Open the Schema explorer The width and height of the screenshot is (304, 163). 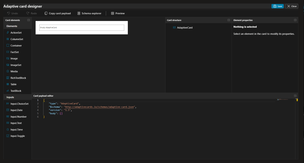(89, 13)
